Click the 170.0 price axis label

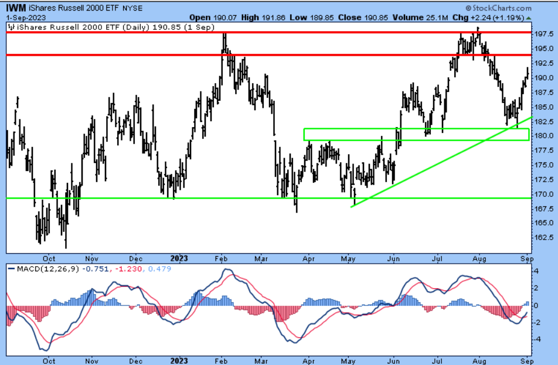[545, 195]
